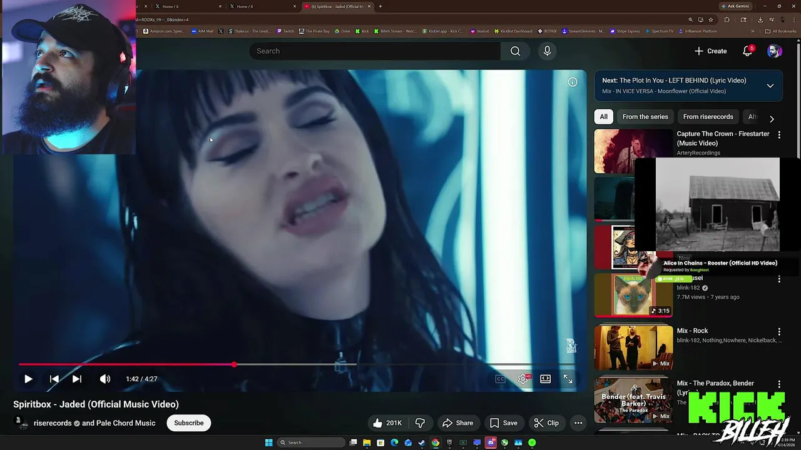
Task: Open Microsoft Edge from taskbar
Action: pyautogui.click(x=394, y=442)
